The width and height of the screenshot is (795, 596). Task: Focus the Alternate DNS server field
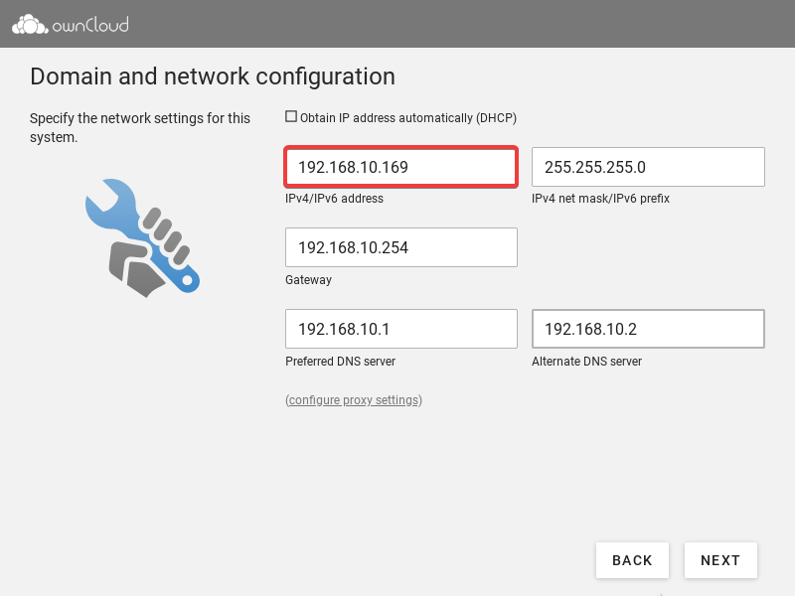[x=647, y=329]
